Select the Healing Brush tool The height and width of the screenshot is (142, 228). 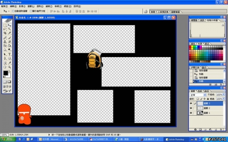(5, 38)
